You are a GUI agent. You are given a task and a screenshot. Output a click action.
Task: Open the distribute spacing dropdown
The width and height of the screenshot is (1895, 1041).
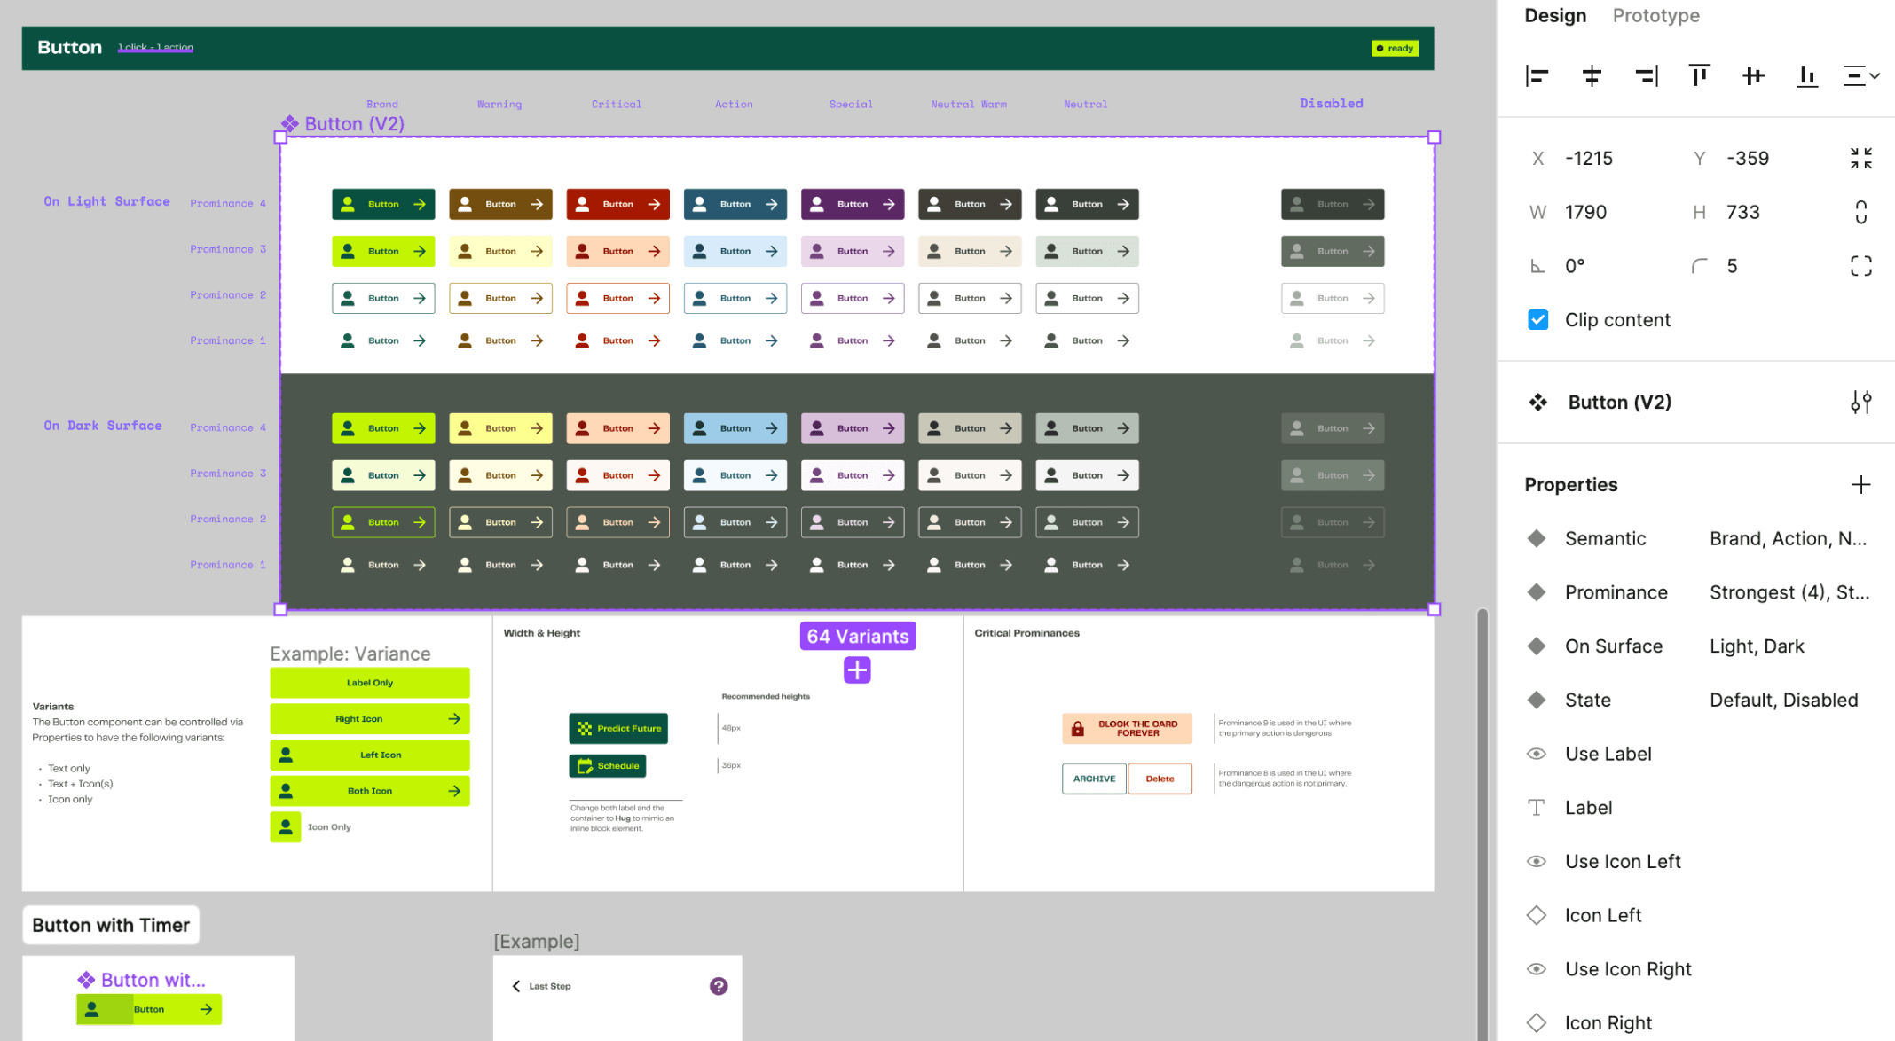(1861, 76)
